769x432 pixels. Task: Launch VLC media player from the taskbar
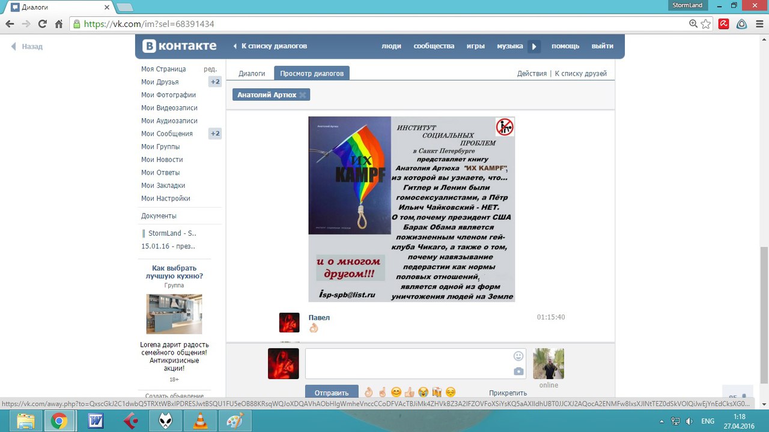pyautogui.click(x=200, y=421)
